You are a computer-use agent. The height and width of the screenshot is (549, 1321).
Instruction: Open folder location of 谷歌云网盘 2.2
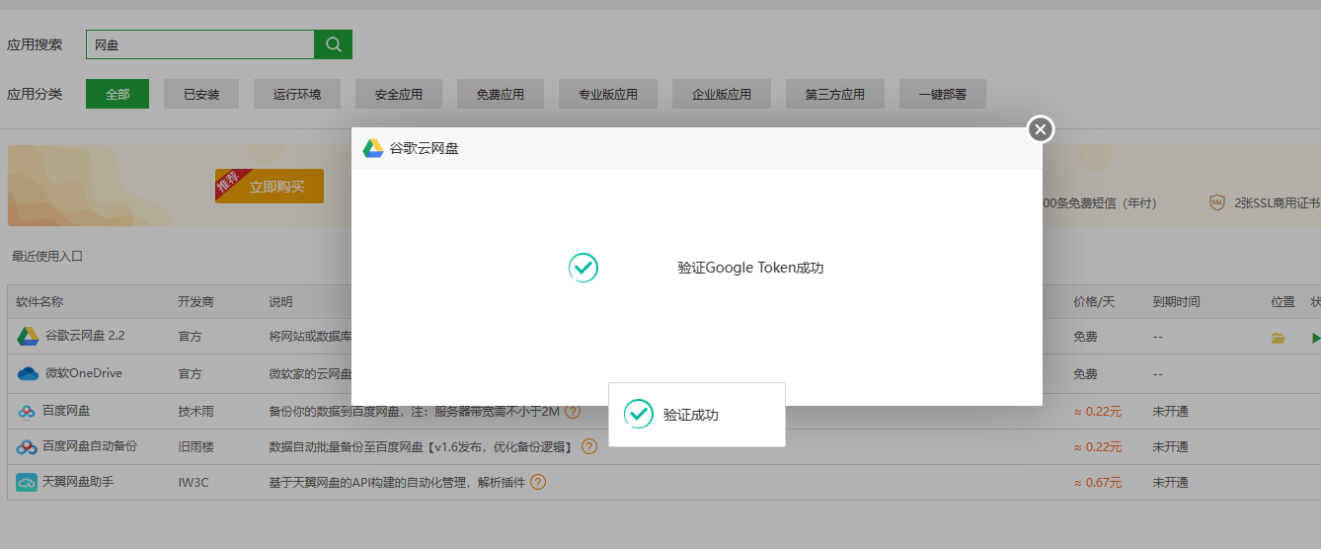[x=1279, y=338]
